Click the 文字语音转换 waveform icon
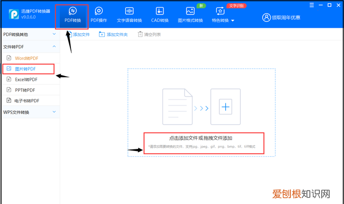Viewport: 344px width, 204px height. click(129, 11)
